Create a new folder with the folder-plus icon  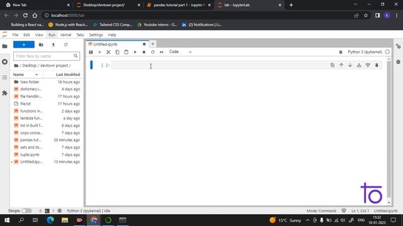[41, 45]
